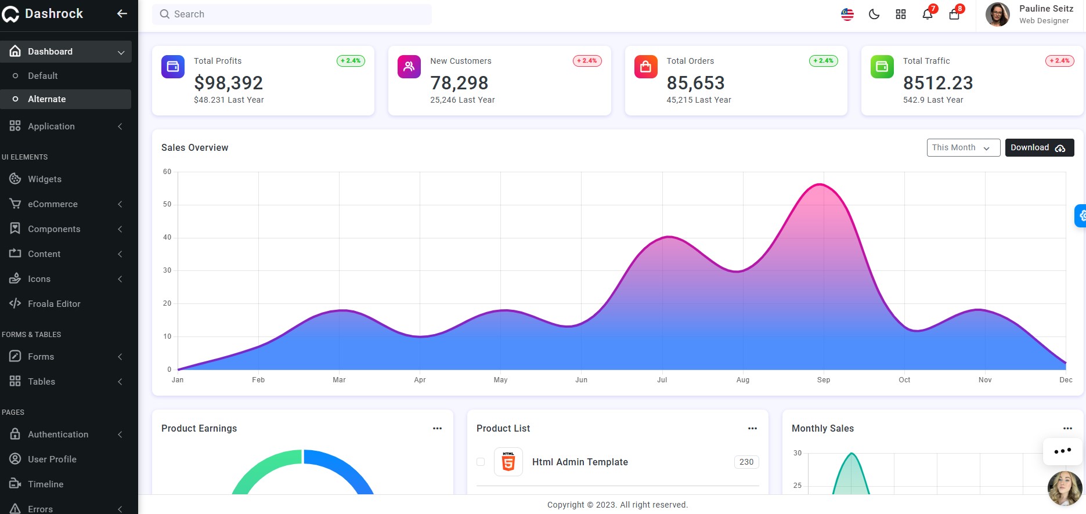
Task: Select the Alternate dashboard item
Action: tap(66, 99)
